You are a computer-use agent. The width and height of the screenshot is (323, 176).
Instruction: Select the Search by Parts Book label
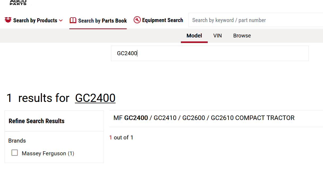102,20
